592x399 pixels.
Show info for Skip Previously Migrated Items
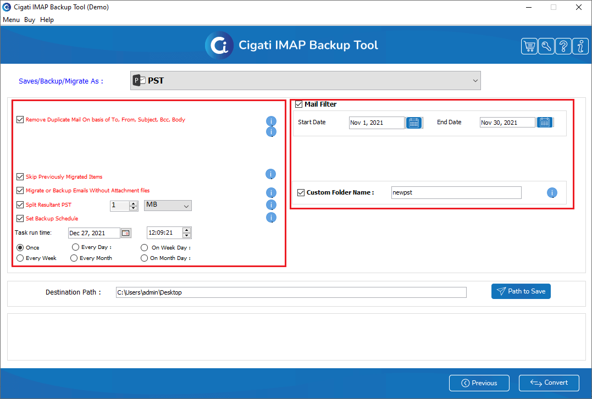pos(270,174)
